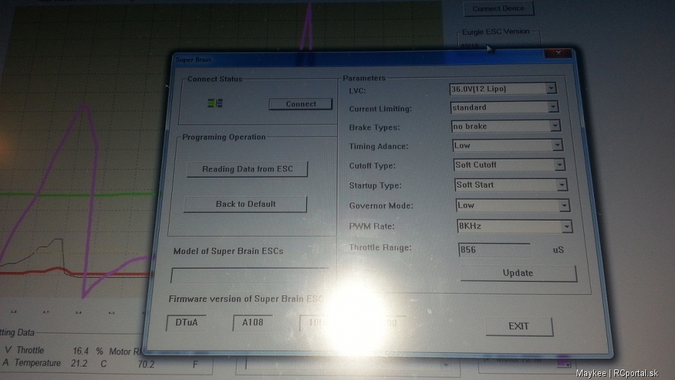
Task: Click Reading Data from ESC button
Action: pyautogui.click(x=247, y=169)
